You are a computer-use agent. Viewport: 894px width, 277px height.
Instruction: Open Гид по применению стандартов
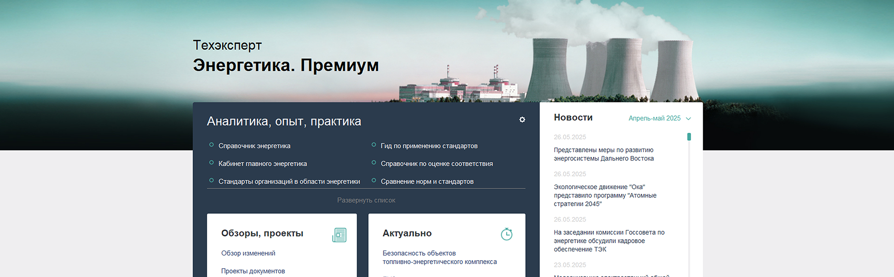[429, 146]
